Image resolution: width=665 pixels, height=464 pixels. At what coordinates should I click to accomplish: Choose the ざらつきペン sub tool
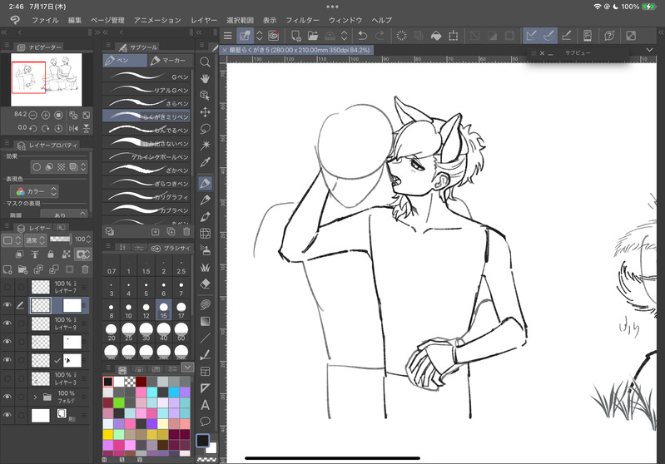pos(146,183)
